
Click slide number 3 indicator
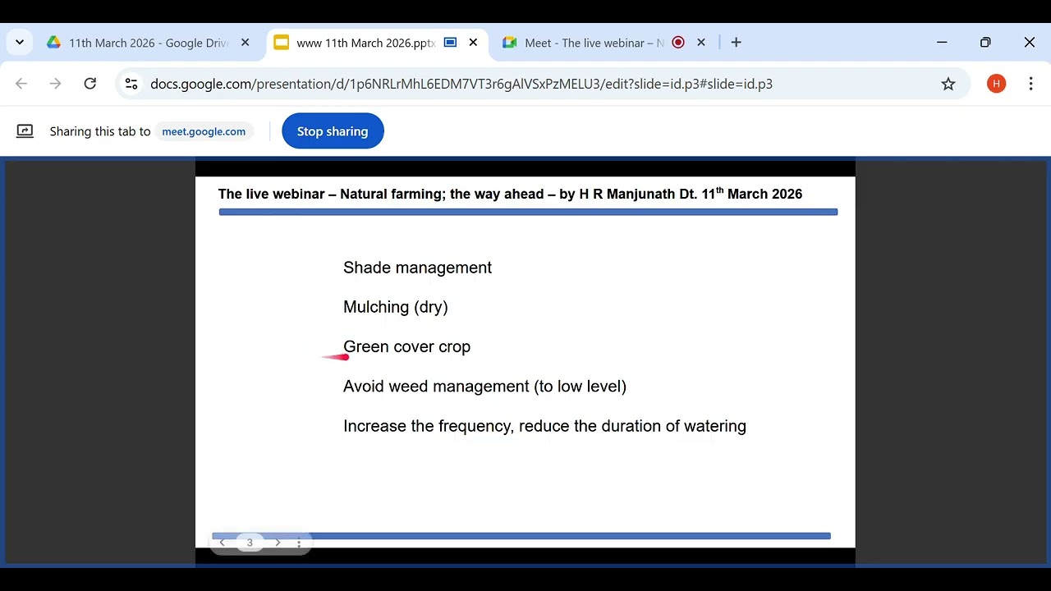[x=250, y=543]
